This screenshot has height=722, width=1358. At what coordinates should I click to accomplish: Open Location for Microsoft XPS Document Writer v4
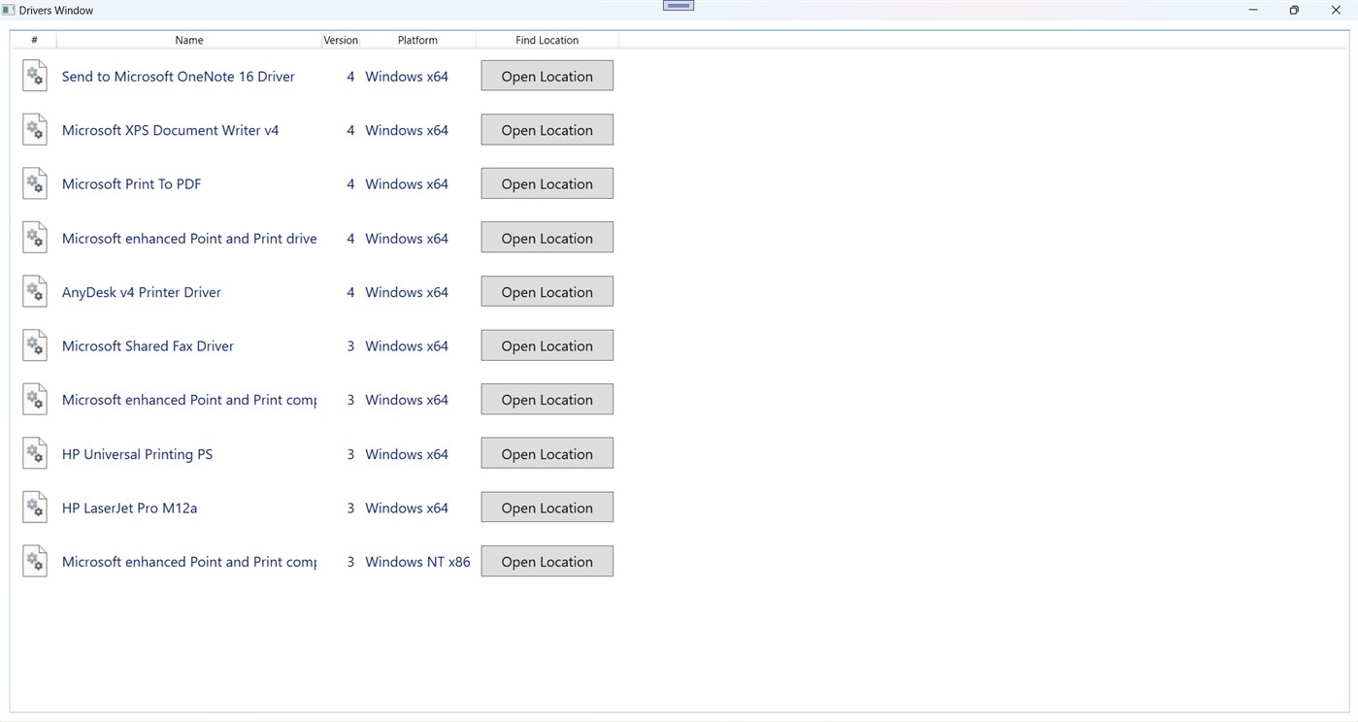(547, 129)
